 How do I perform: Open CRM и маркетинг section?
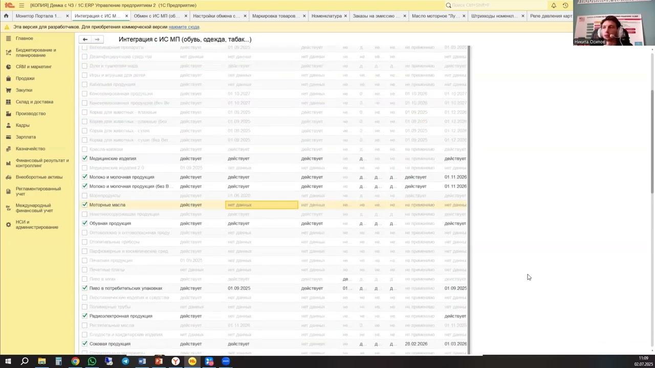click(x=33, y=66)
